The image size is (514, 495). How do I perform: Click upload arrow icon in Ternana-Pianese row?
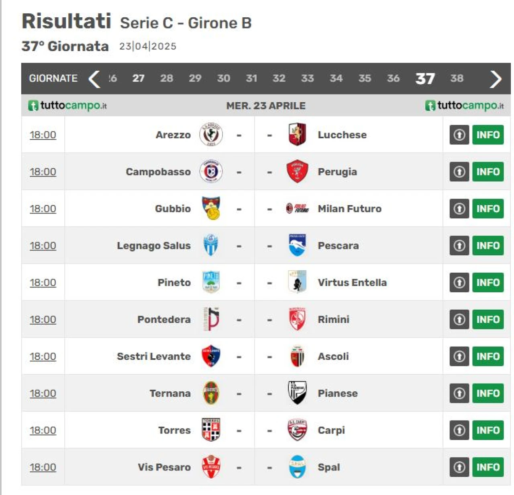pyautogui.click(x=459, y=393)
